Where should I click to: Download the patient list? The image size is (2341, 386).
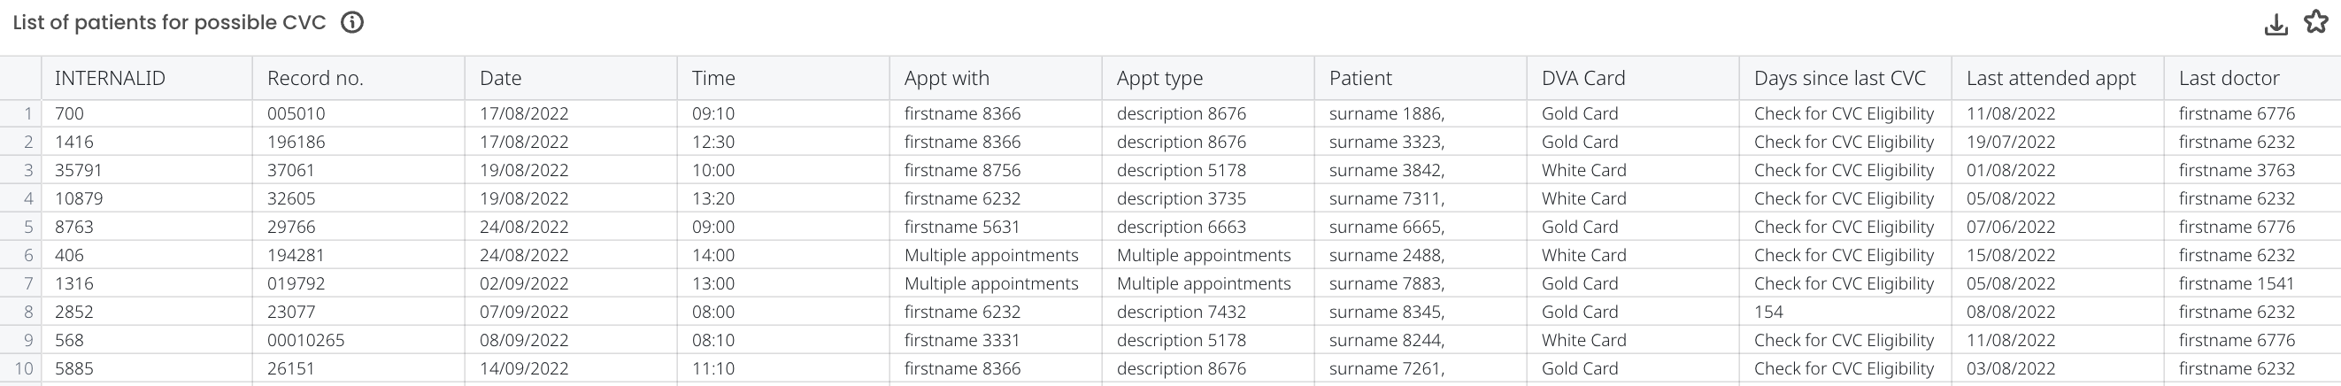click(x=2276, y=25)
